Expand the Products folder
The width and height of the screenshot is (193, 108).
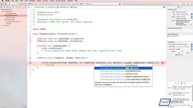2,25
